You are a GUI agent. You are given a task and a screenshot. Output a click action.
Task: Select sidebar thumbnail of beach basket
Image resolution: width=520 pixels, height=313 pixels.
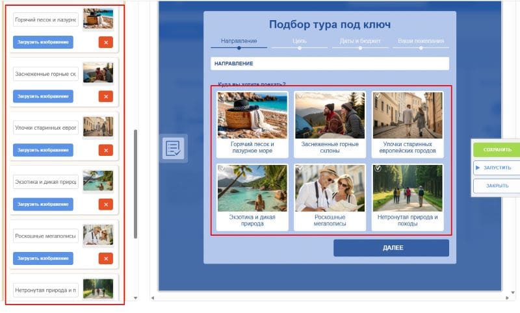click(98, 19)
